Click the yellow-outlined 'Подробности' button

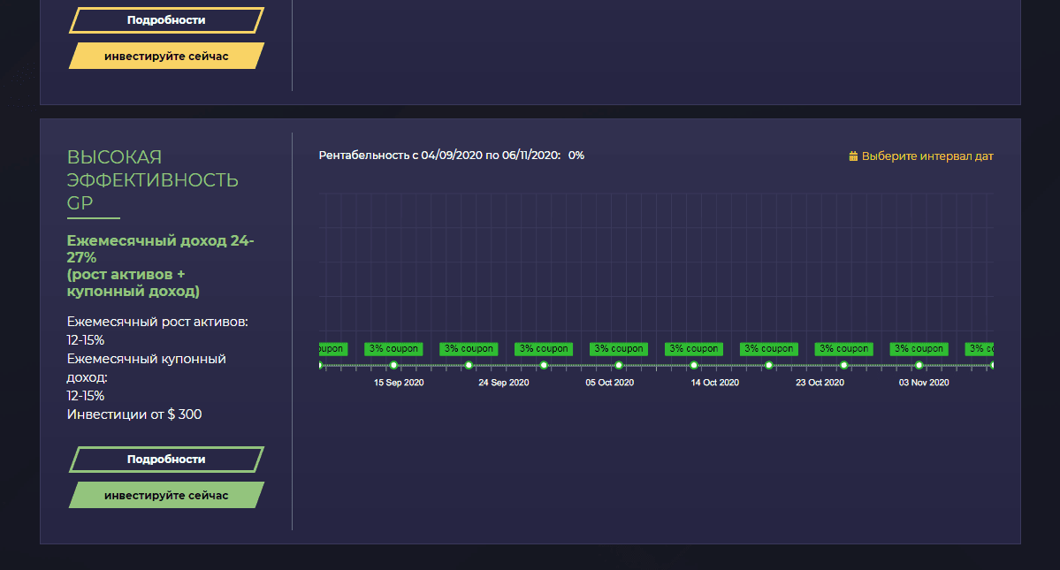pyautogui.click(x=166, y=20)
